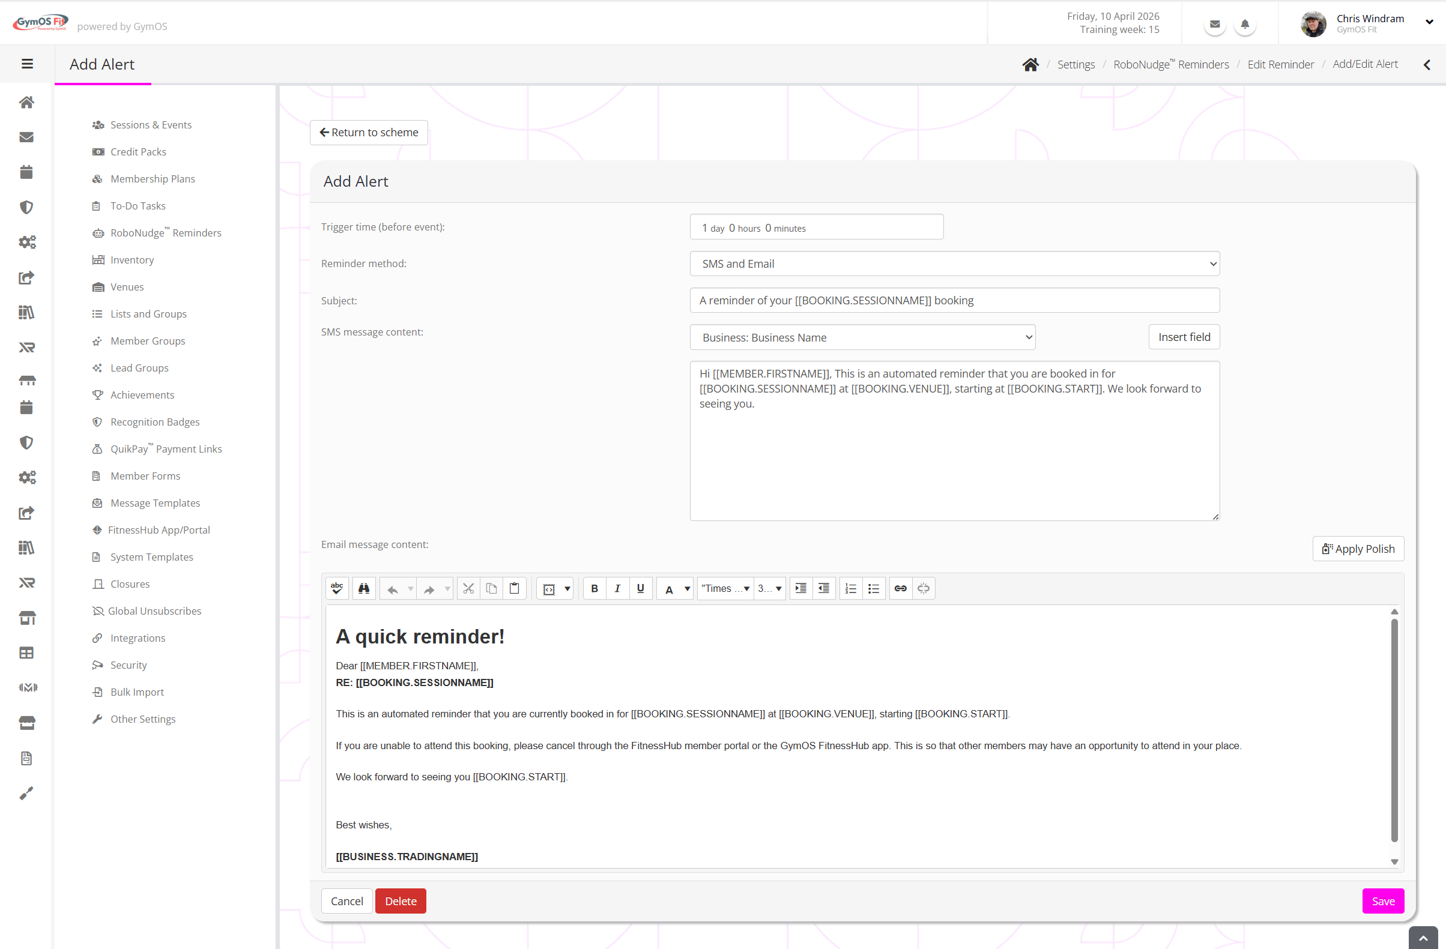Increase indent in editor toolbar

[x=801, y=588]
